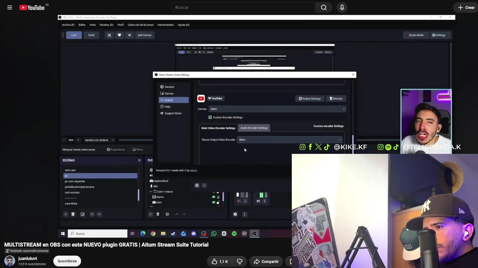Open the Perfil menu in OBS
Screen dimensions: 478x268
[121, 25]
